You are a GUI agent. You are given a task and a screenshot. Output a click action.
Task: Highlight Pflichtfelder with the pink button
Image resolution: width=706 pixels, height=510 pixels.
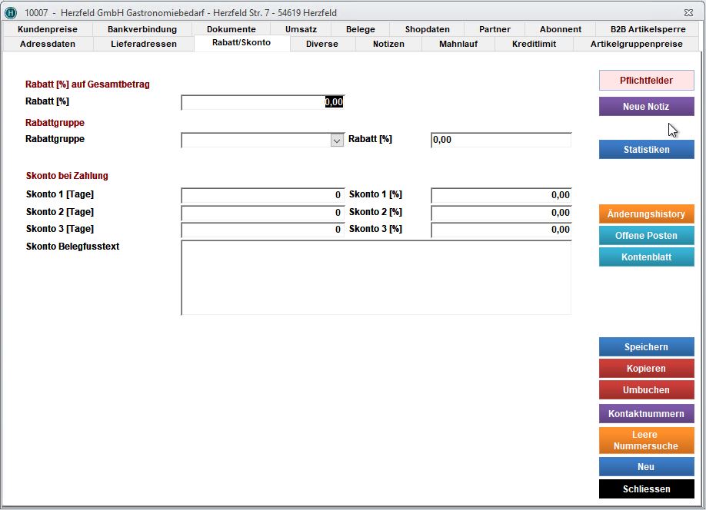pos(646,81)
